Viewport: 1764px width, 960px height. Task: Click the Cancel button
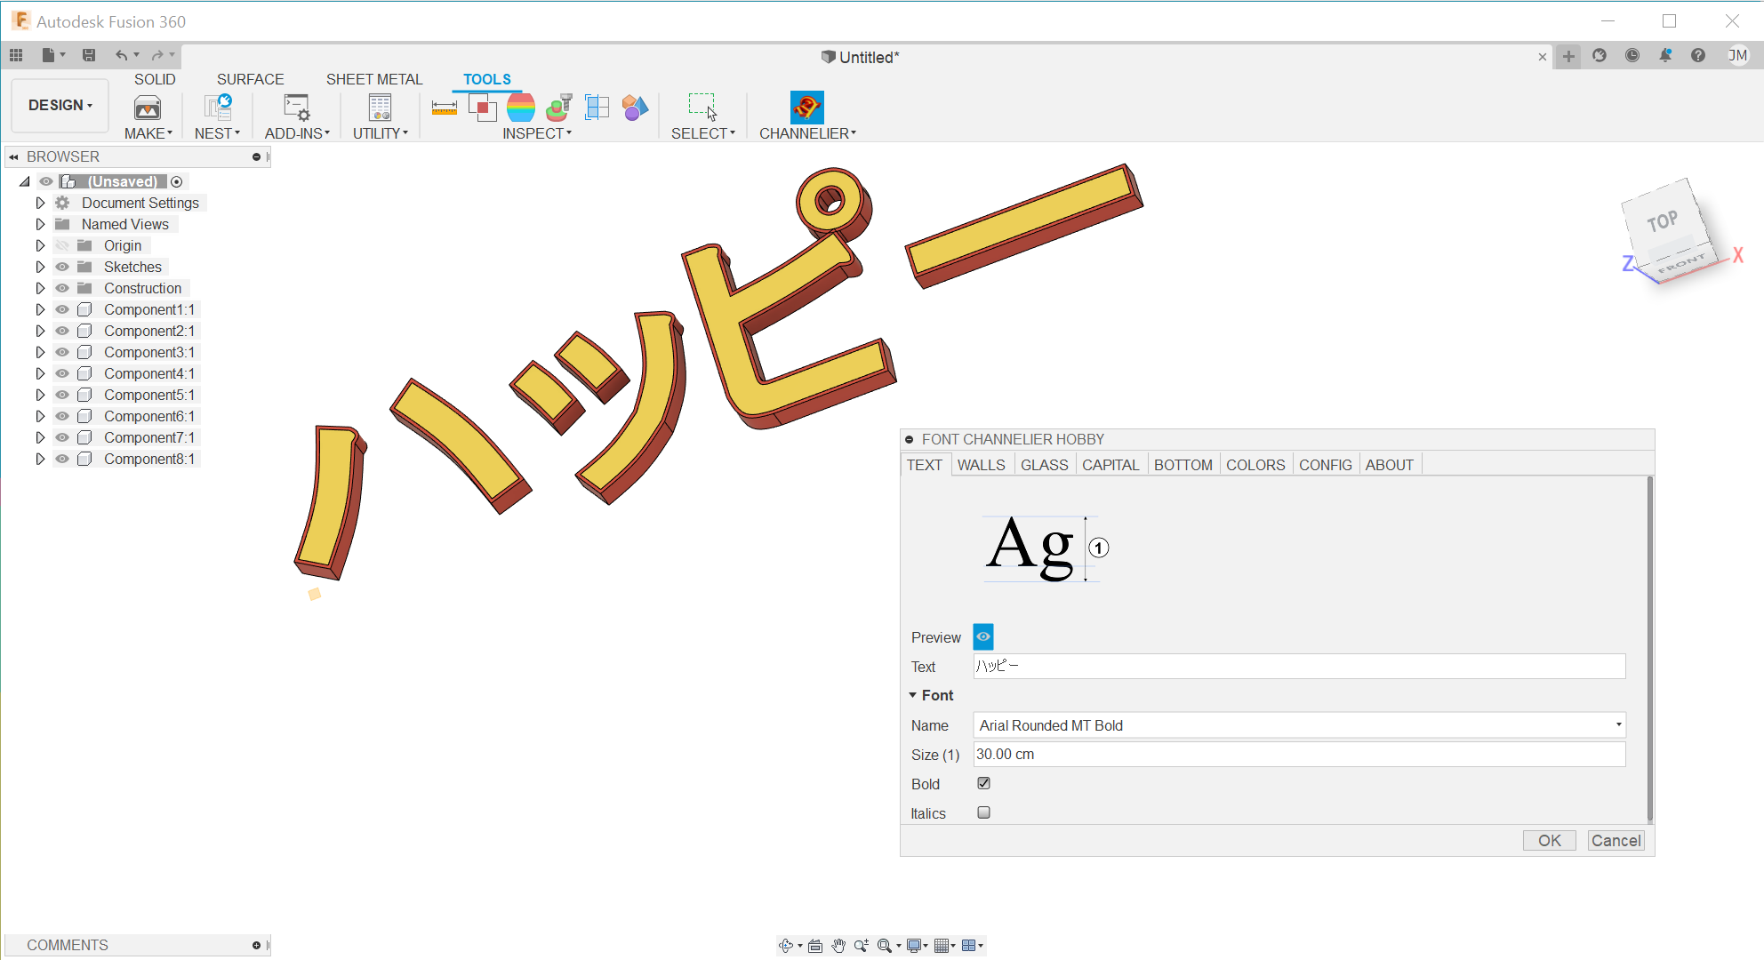[1616, 840]
